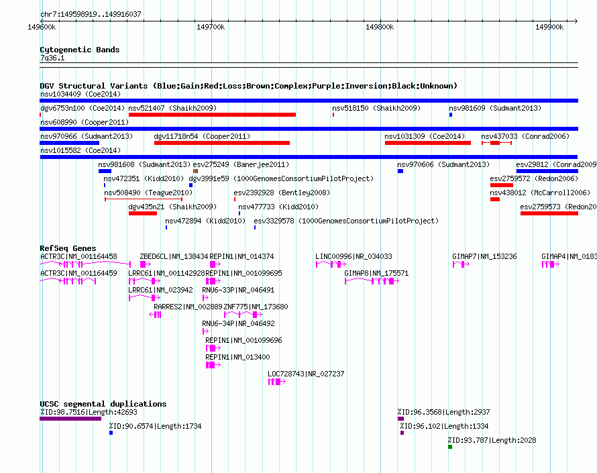Click the nsv1031309 (Coe2014) loss bar

428,143
